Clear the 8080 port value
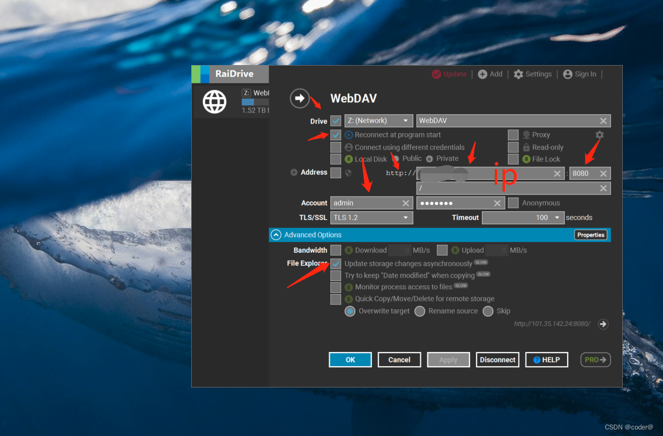Image resolution: width=663 pixels, height=436 pixels. (603, 173)
